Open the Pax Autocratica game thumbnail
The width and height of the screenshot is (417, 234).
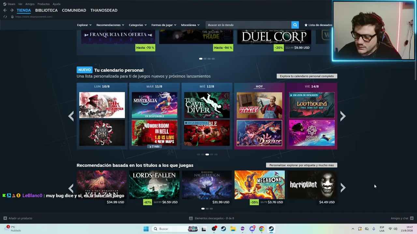(102, 105)
